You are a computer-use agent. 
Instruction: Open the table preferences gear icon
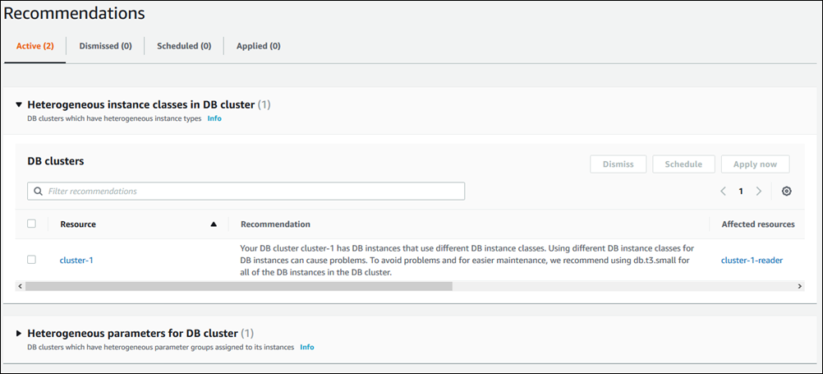786,191
